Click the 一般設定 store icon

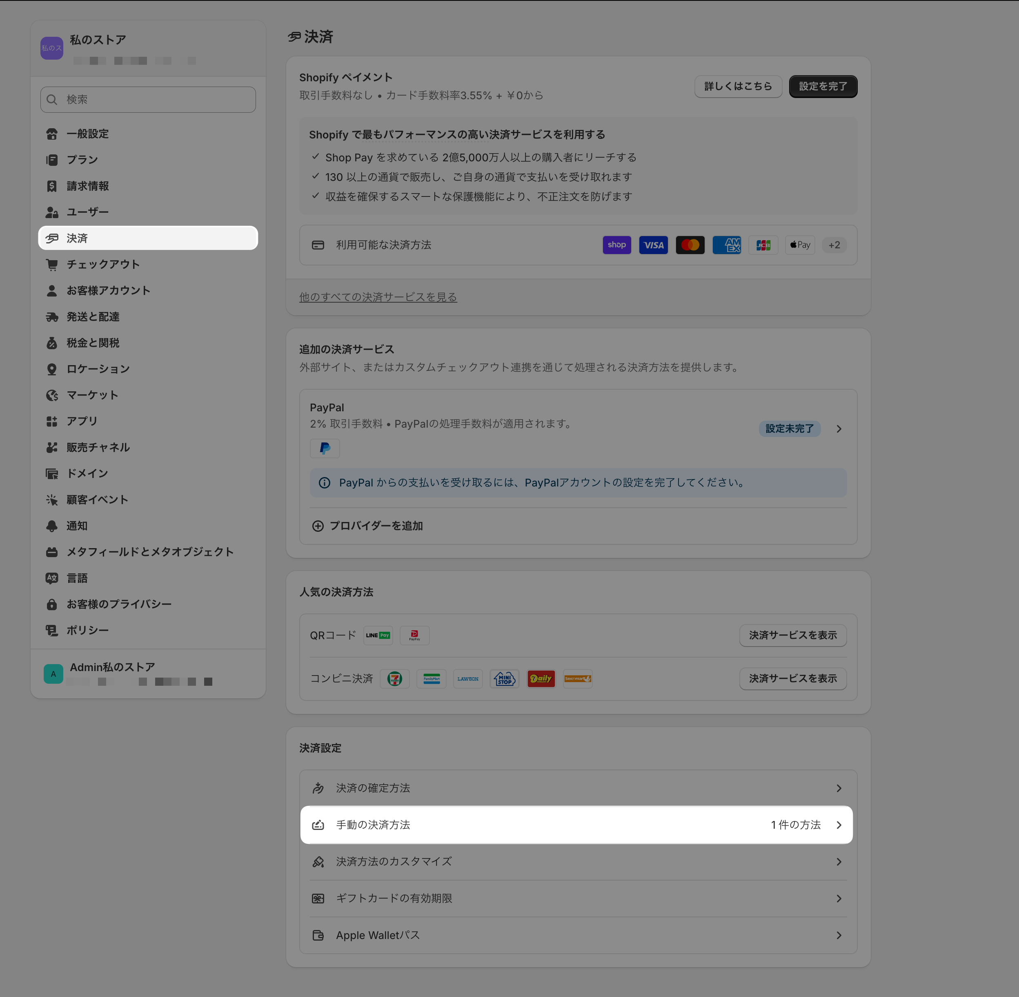click(x=52, y=134)
